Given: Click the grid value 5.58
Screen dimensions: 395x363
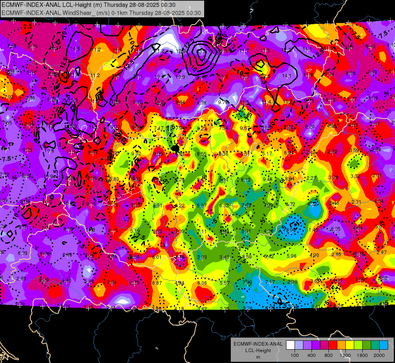Looking at the screenshot, I should coord(10,71).
